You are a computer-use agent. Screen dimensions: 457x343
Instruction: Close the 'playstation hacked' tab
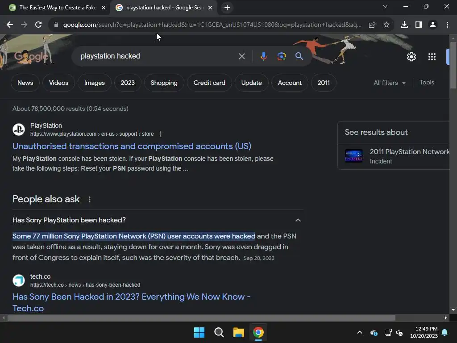[210, 8]
